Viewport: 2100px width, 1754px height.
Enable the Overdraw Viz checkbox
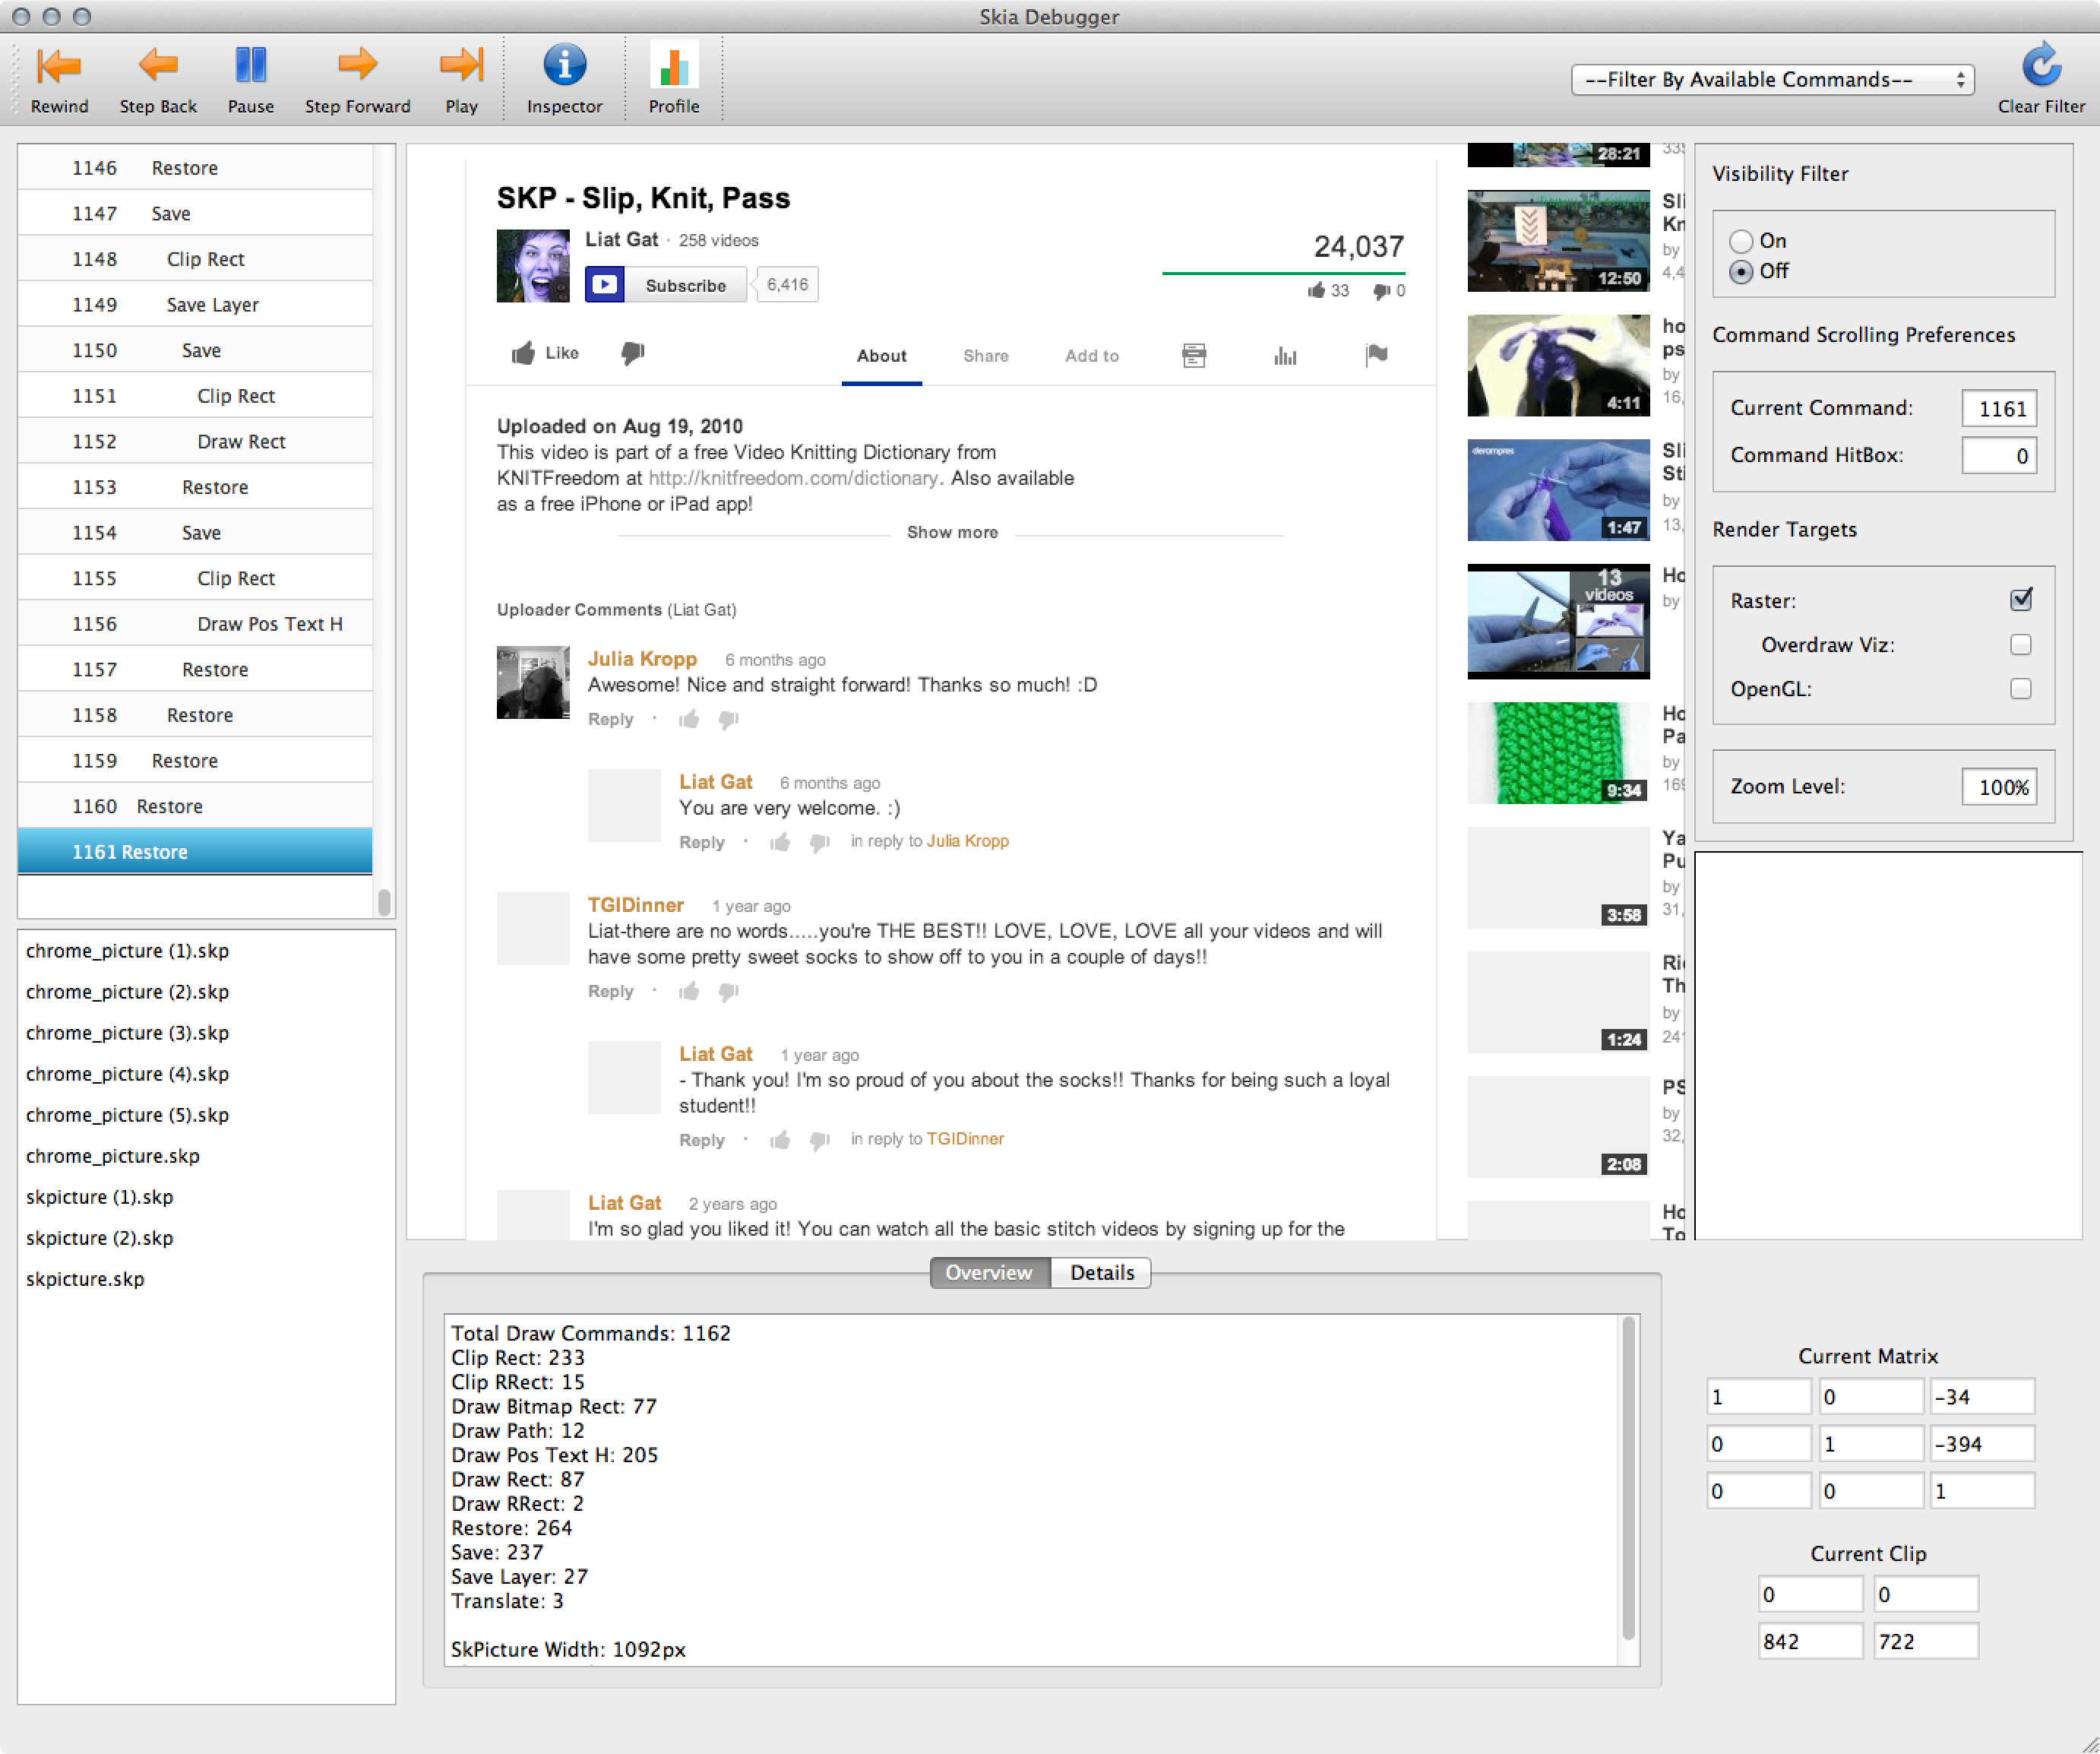point(2021,645)
